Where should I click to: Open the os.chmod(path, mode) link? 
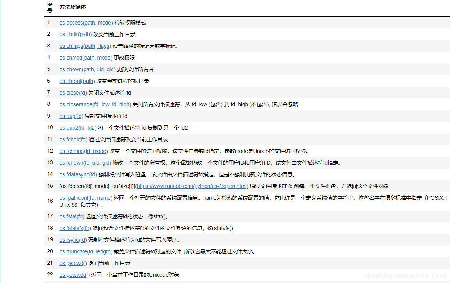[85, 58]
